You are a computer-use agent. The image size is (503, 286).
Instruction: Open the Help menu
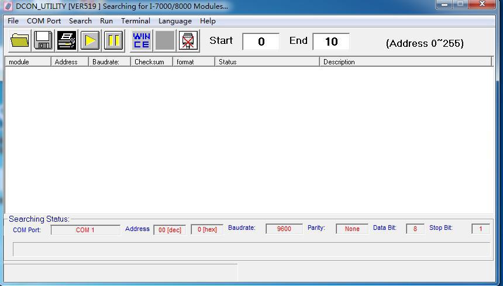coord(208,21)
